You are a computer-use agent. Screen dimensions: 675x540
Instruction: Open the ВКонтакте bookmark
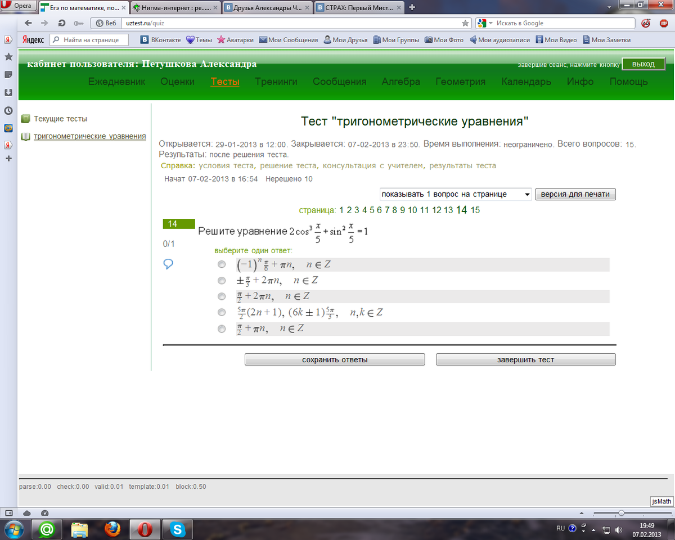pyautogui.click(x=161, y=40)
